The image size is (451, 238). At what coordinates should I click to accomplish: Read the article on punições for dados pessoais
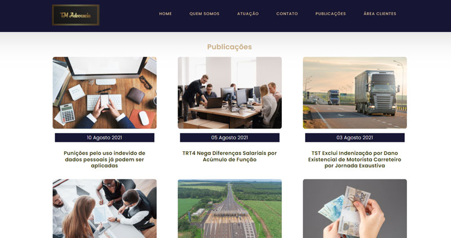click(104, 159)
